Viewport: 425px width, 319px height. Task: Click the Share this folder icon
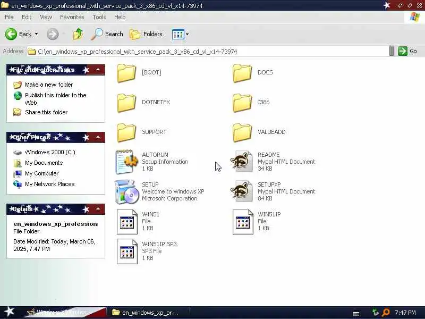click(x=18, y=112)
